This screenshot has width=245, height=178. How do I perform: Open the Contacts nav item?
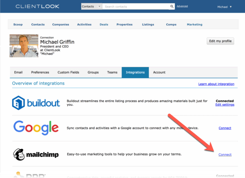(x=38, y=24)
